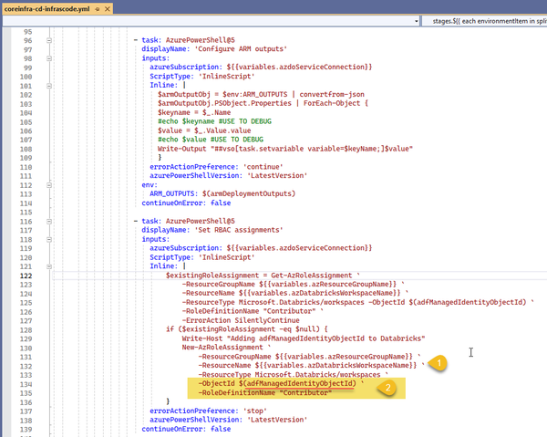Place cursor on 'Set RBAC assignments' text
Image resolution: width=547 pixels, height=437 pixels.
point(239,230)
